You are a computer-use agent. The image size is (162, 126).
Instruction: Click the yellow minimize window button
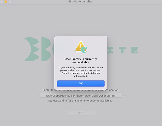(6, 2)
